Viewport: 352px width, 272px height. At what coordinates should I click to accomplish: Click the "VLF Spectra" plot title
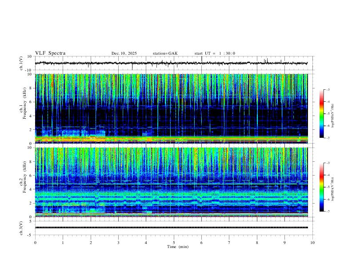50,53
